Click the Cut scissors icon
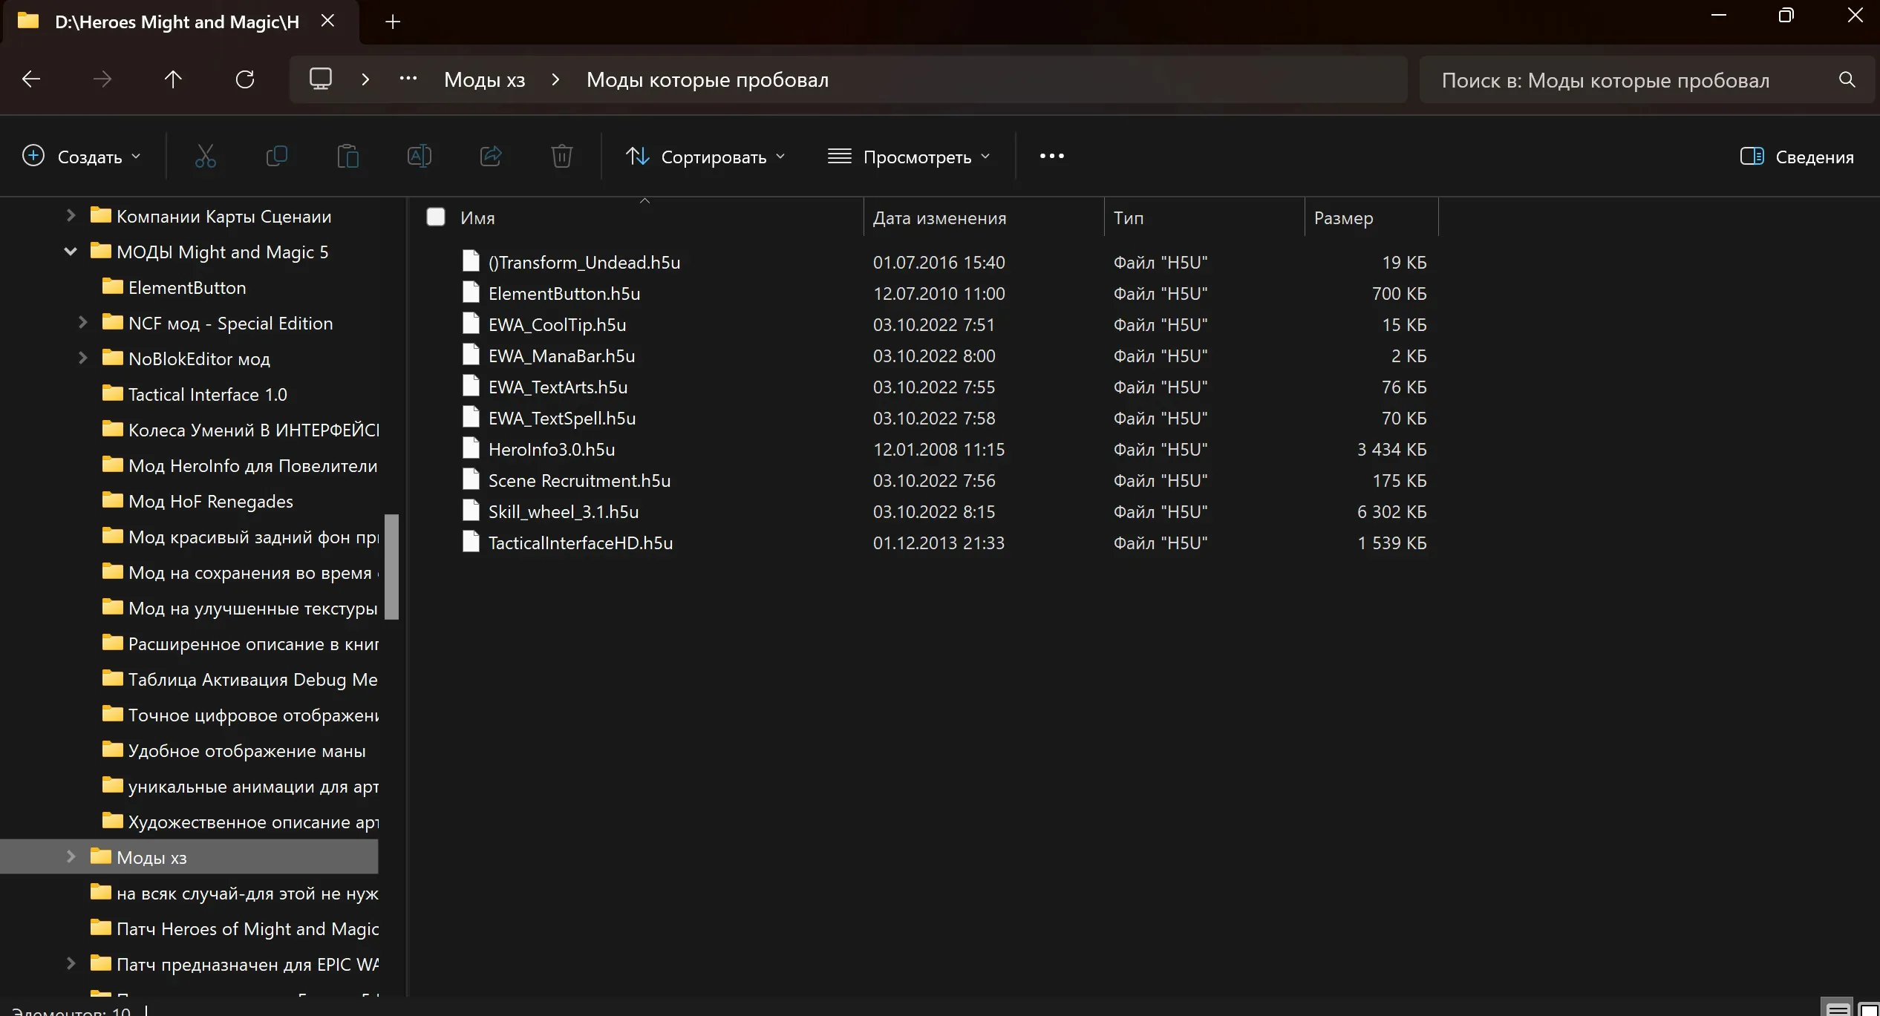This screenshot has width=1880, height=1016. point(206,156)
